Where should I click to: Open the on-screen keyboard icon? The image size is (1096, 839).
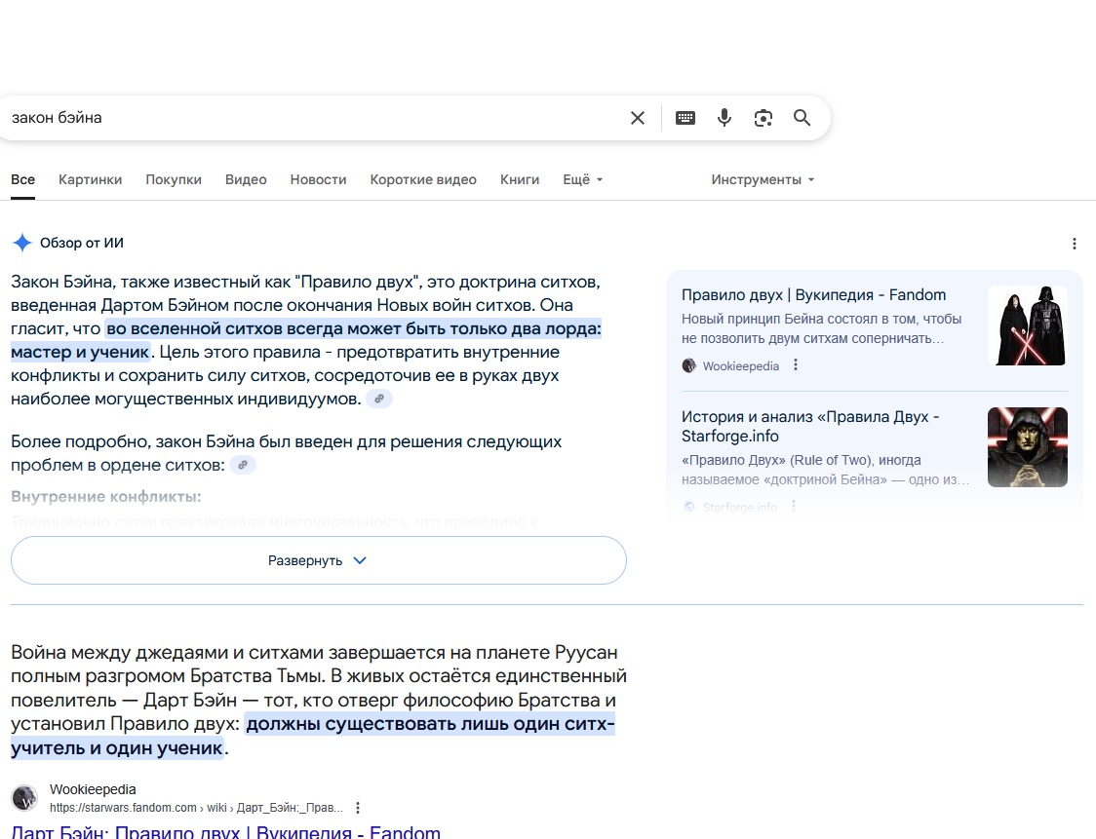tap(685, 118)
